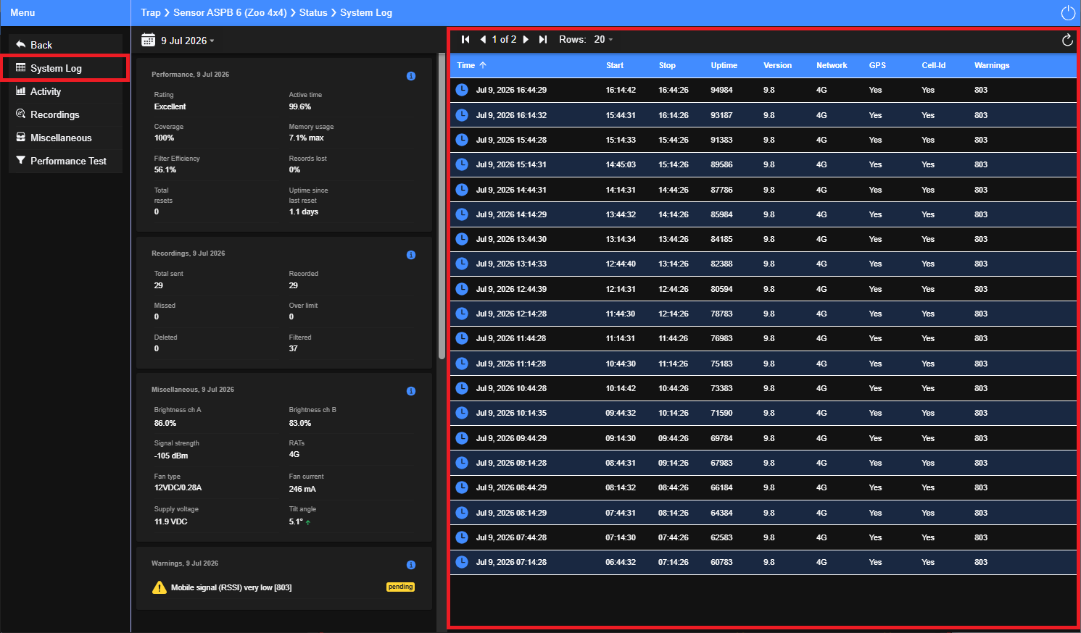Click clock icon of the 16:44:29 row
This screenshot has width=1081, height=633.
point(462,90)
